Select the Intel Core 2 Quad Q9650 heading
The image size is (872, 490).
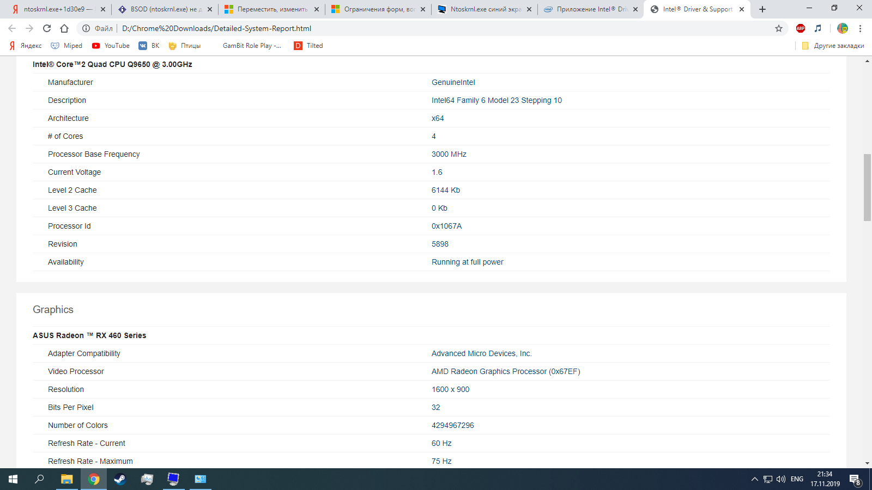pos(112,64)
